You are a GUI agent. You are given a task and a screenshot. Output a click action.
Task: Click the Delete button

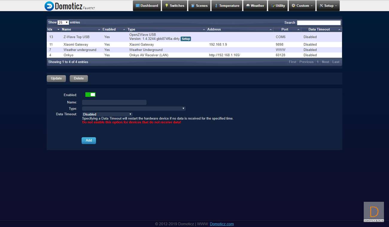tap(79, 79)
